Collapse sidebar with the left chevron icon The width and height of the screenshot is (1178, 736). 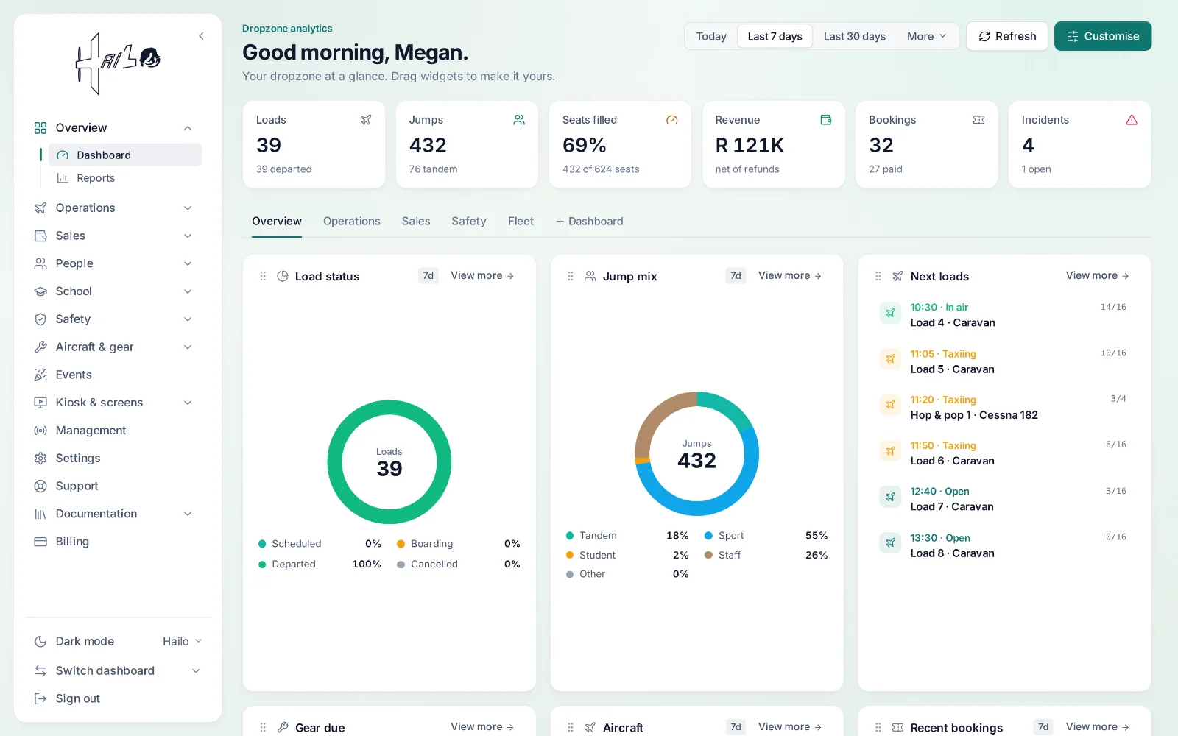click(201, 36)
